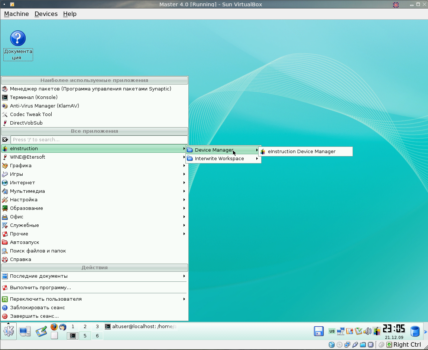The height and width of the screenshot is (350, 428).
Task: Open the checklist organizer tray icon
Action: coord(359,331)
